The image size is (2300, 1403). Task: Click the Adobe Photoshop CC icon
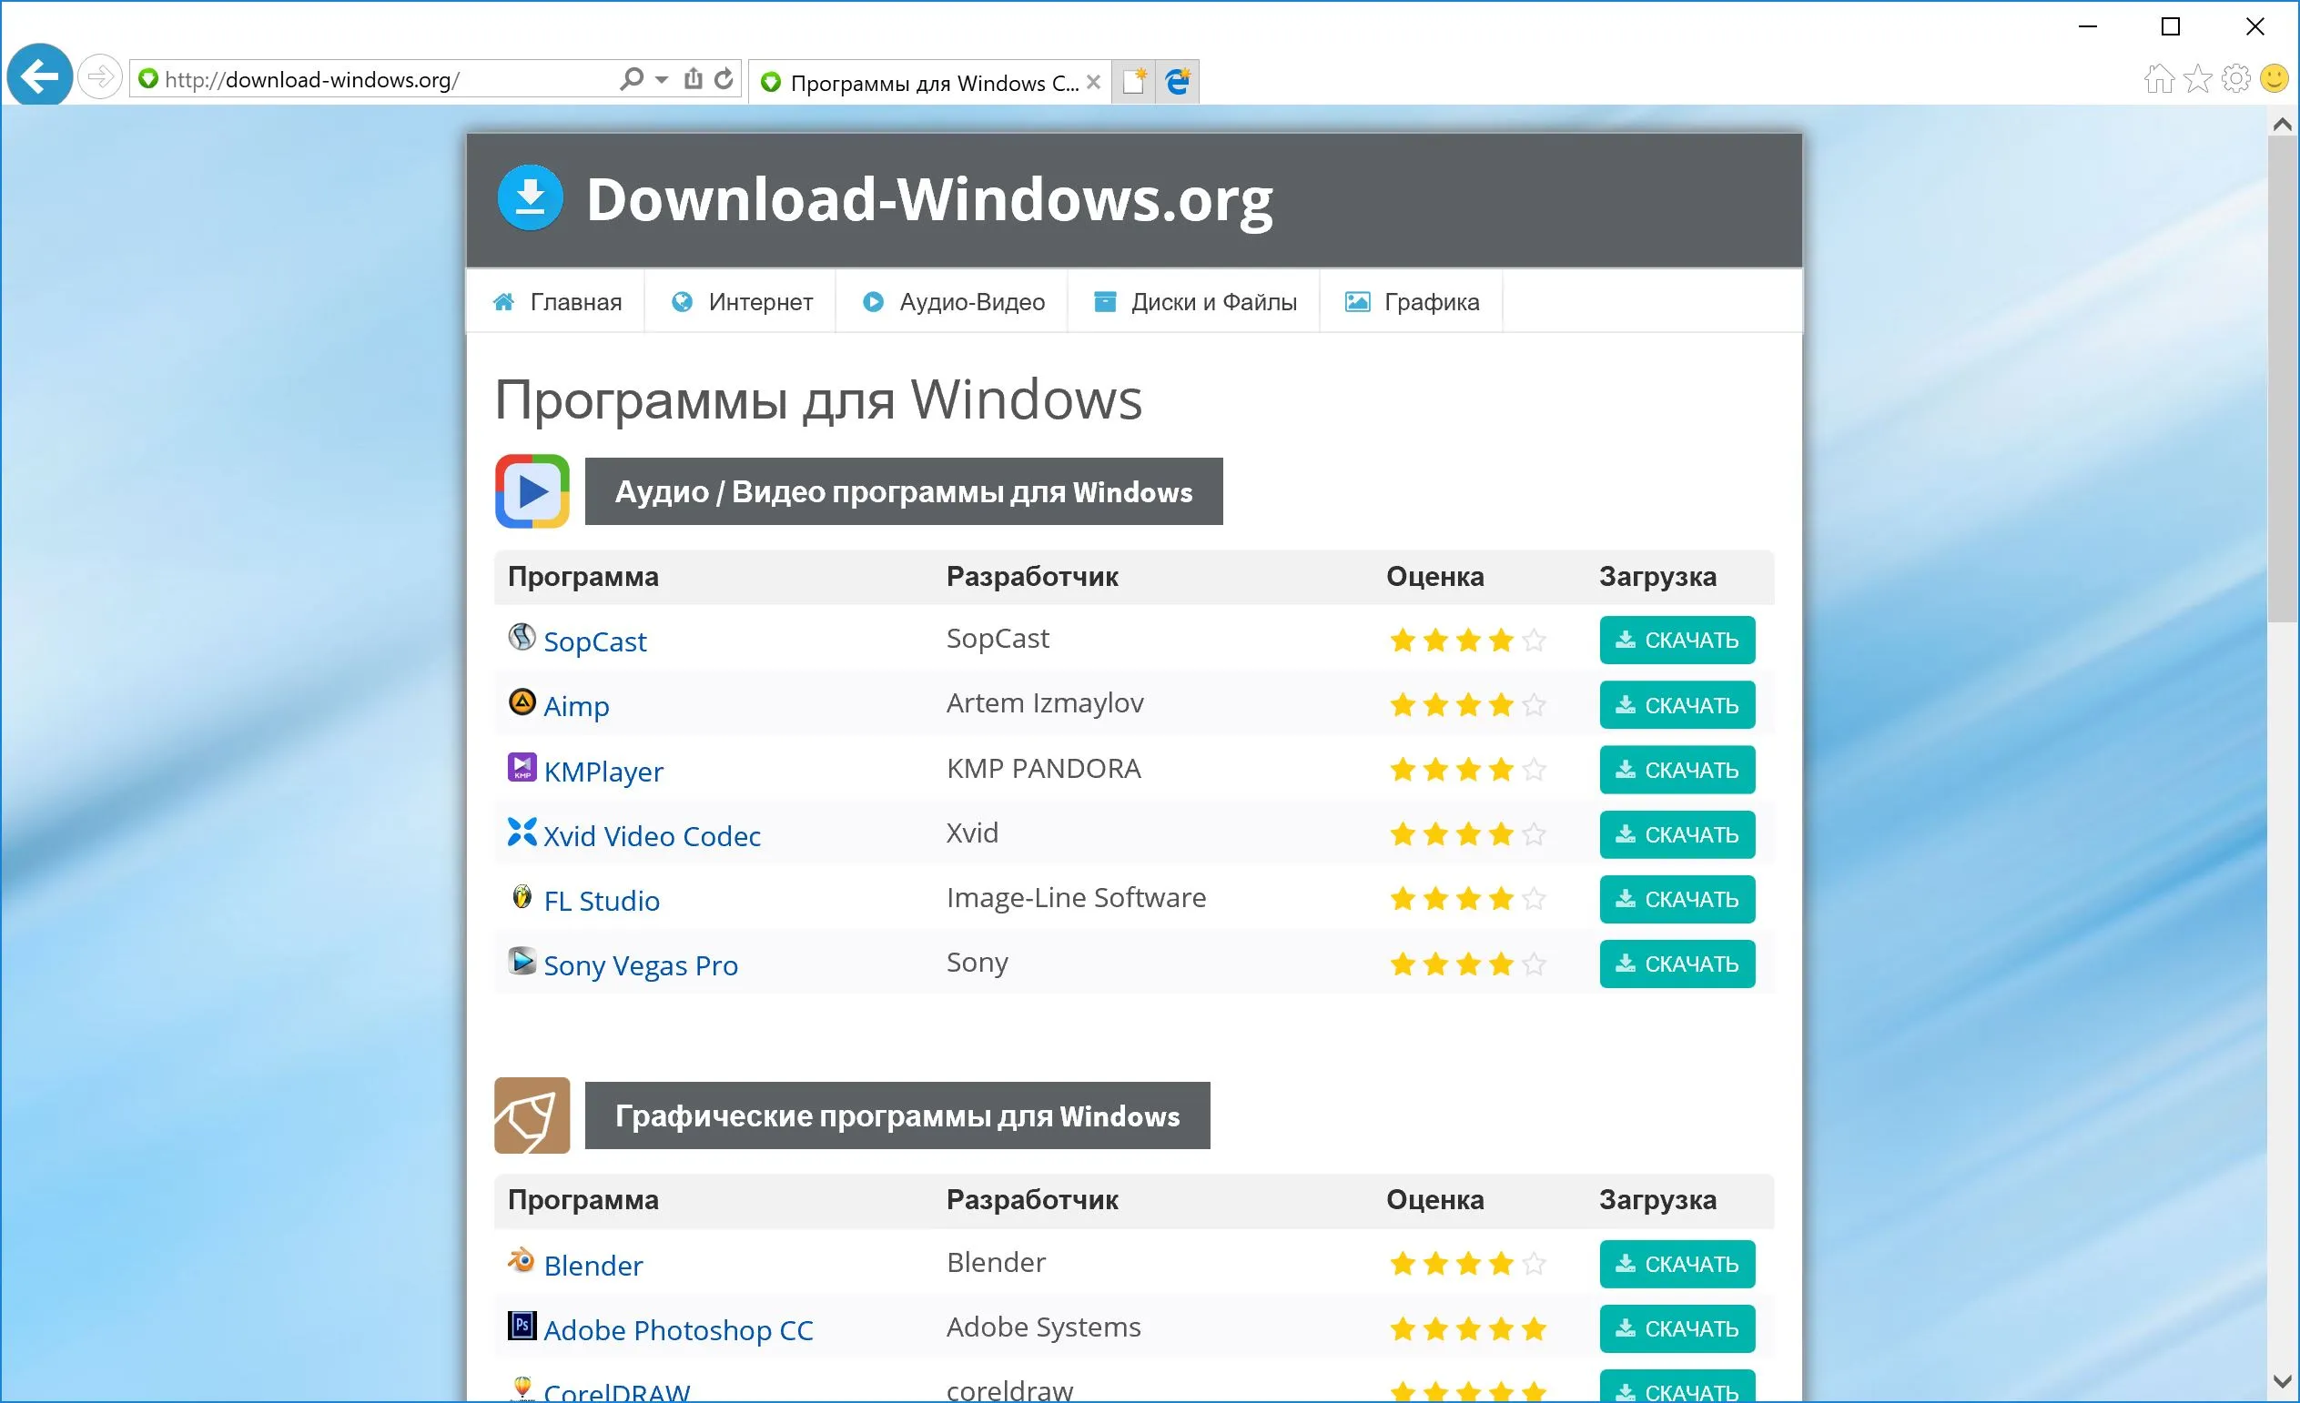point(522,1326)
